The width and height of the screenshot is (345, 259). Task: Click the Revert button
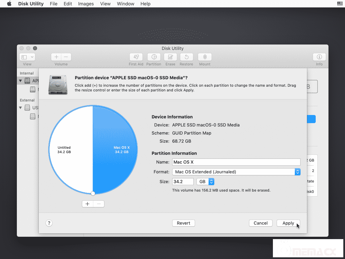tap(184, 223)
